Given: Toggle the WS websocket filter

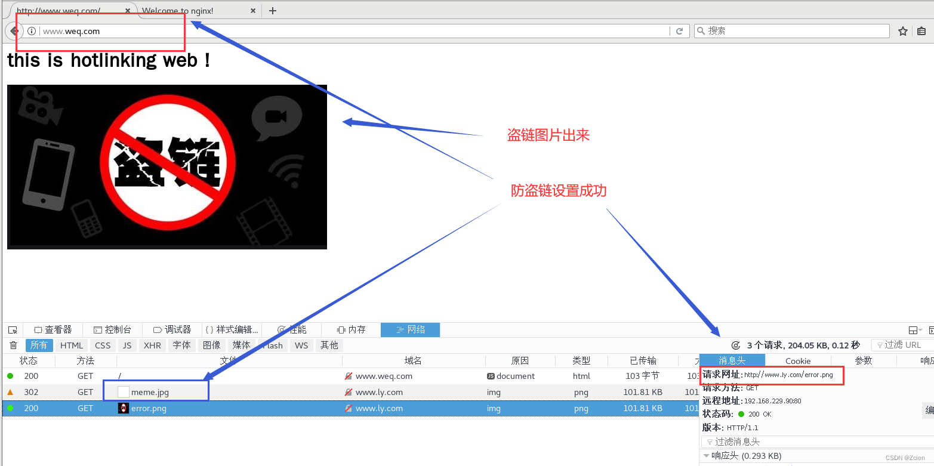Looking at the screenshot, I should pyautogui.click(x=301, y=345).
